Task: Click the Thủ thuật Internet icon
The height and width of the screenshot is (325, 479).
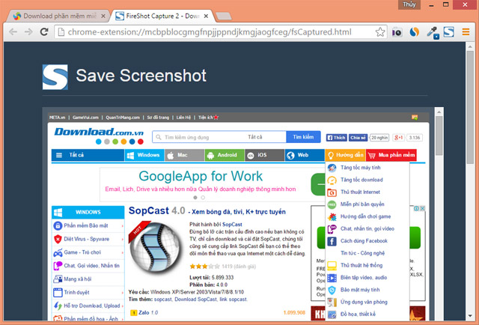Action: [332, 192]
